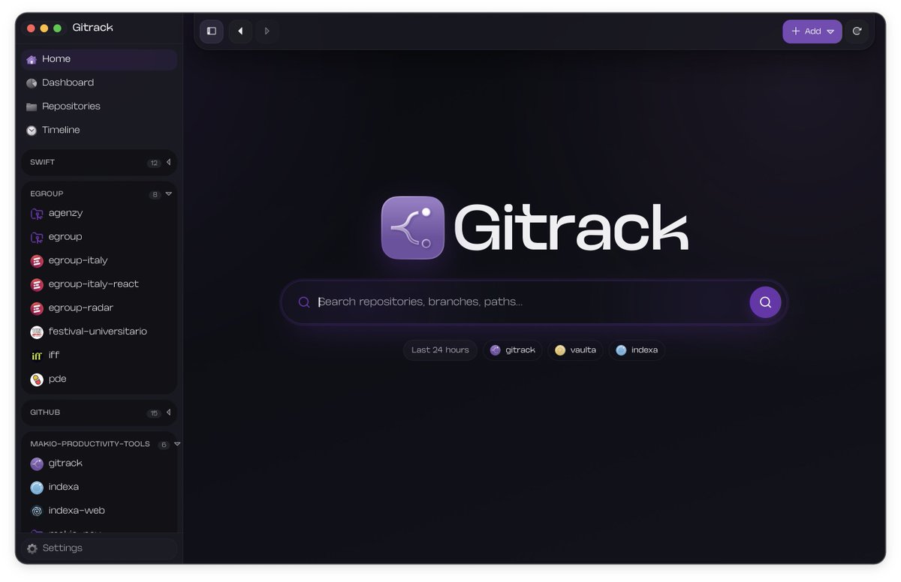The image size is (901, 582).
Task: Select the agenzy repository
Action: pos(99,214)
